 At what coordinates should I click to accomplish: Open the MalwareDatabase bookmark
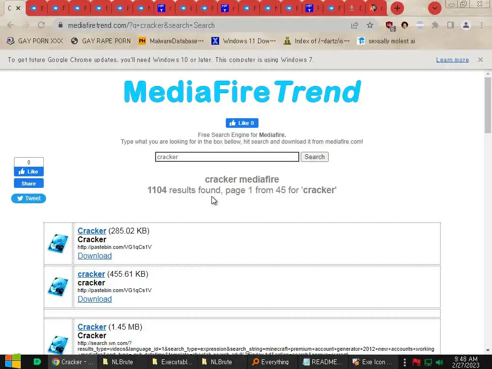coord(171,41)
